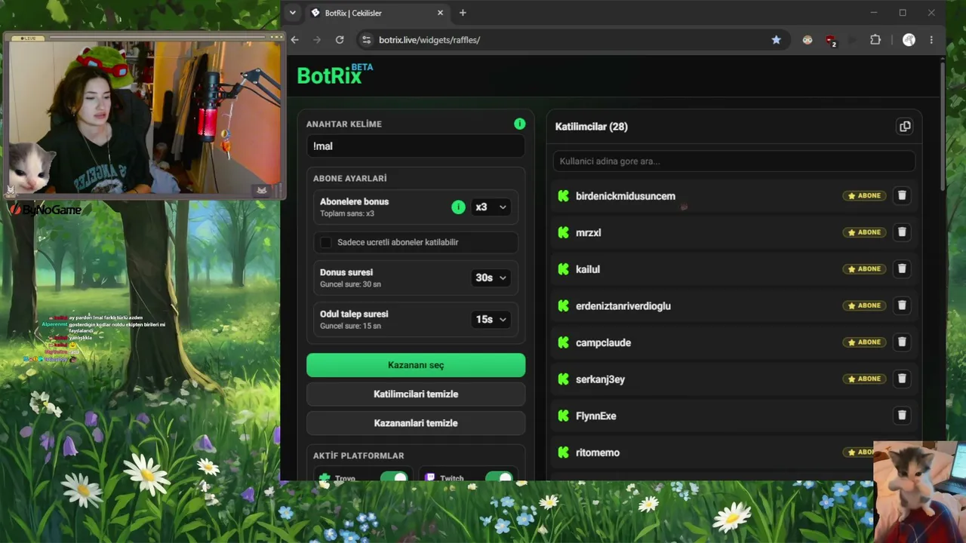Open the red extension with badge 2
The height and width of the screenshot is (543, 966).
click(831, 41)
